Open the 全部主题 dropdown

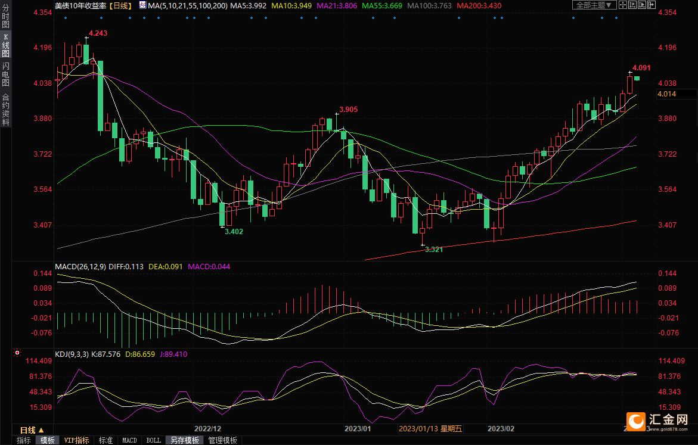coord(594,5)
